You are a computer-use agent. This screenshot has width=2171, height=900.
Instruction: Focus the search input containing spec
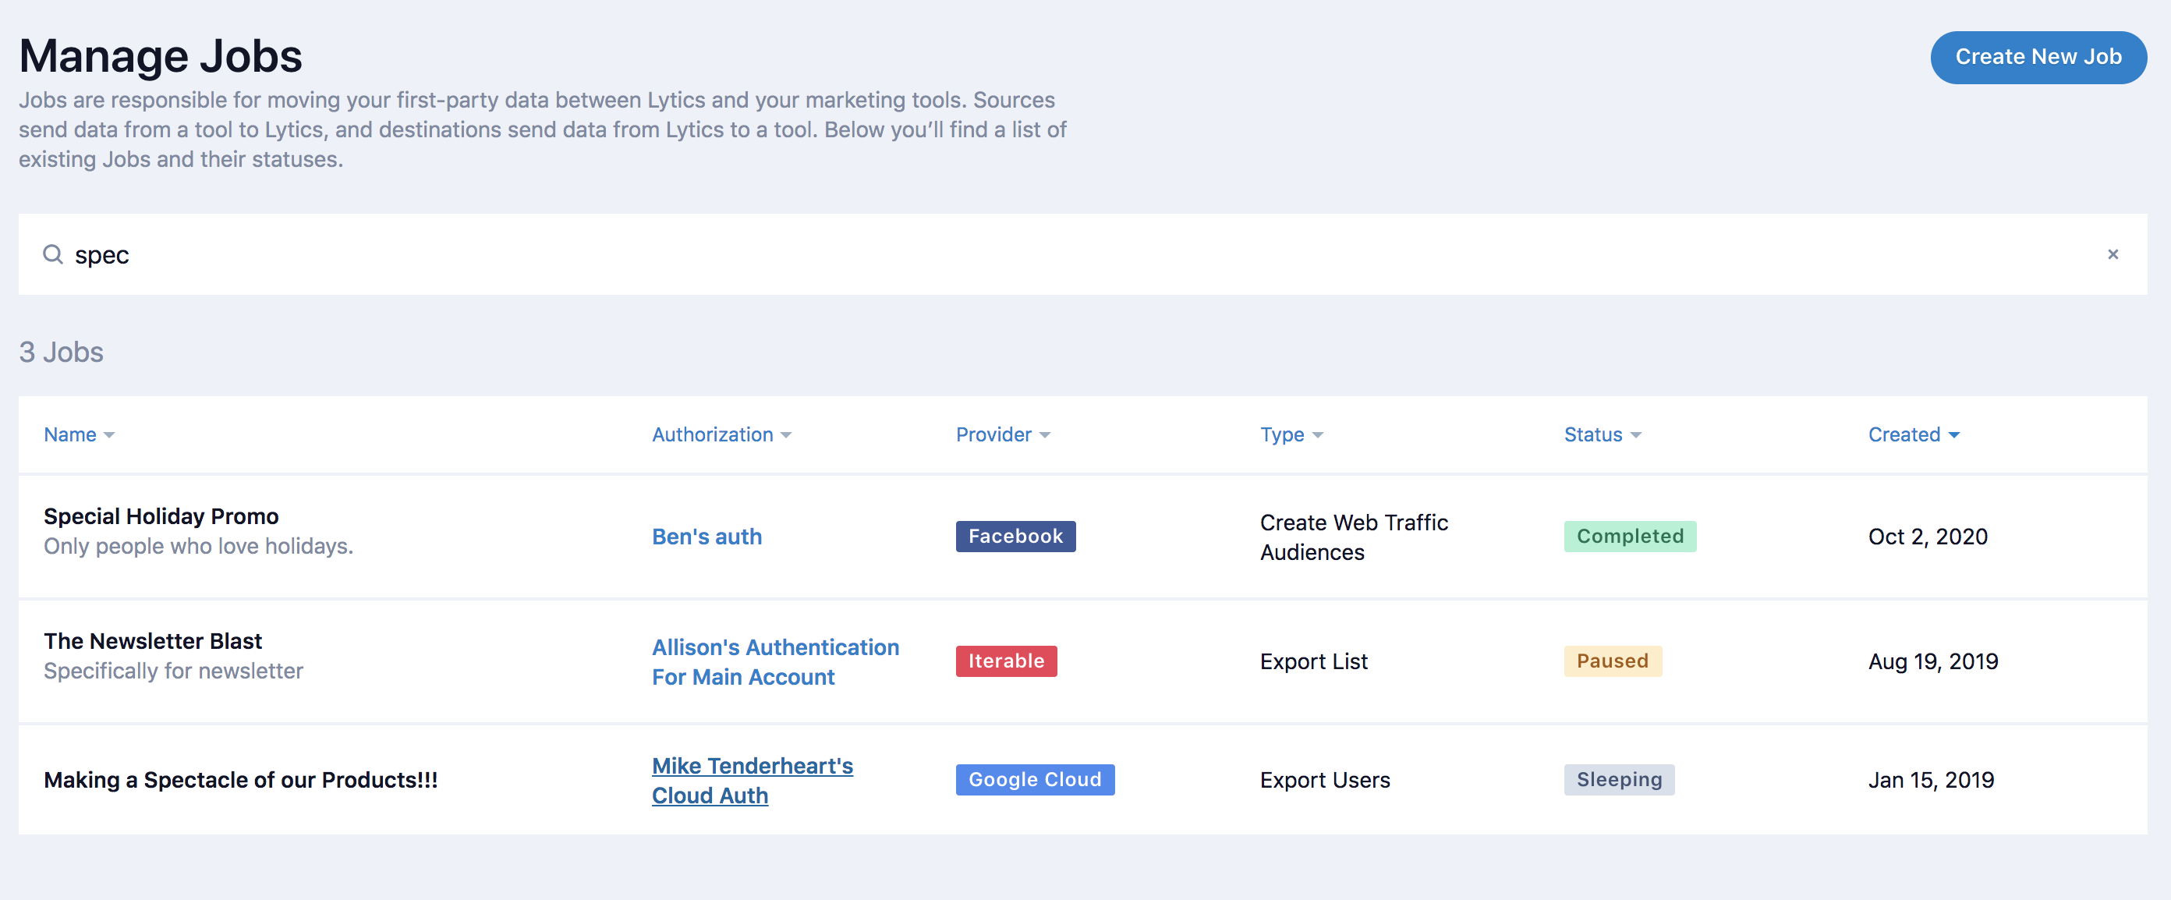1011,254
